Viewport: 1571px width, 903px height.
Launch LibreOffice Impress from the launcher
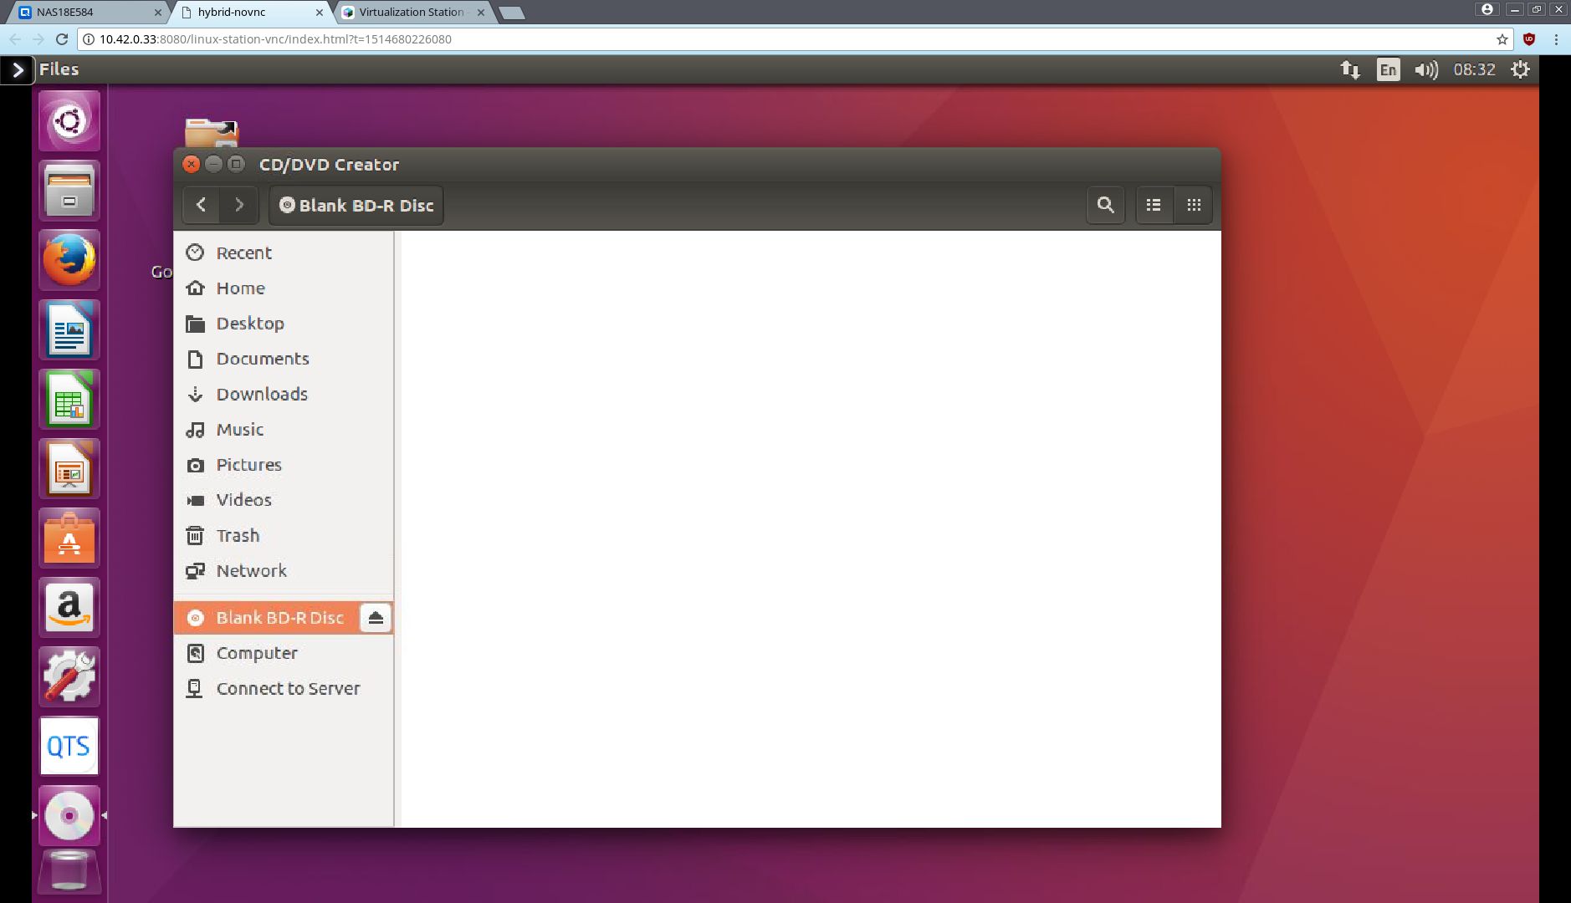(x=69, y=468)
